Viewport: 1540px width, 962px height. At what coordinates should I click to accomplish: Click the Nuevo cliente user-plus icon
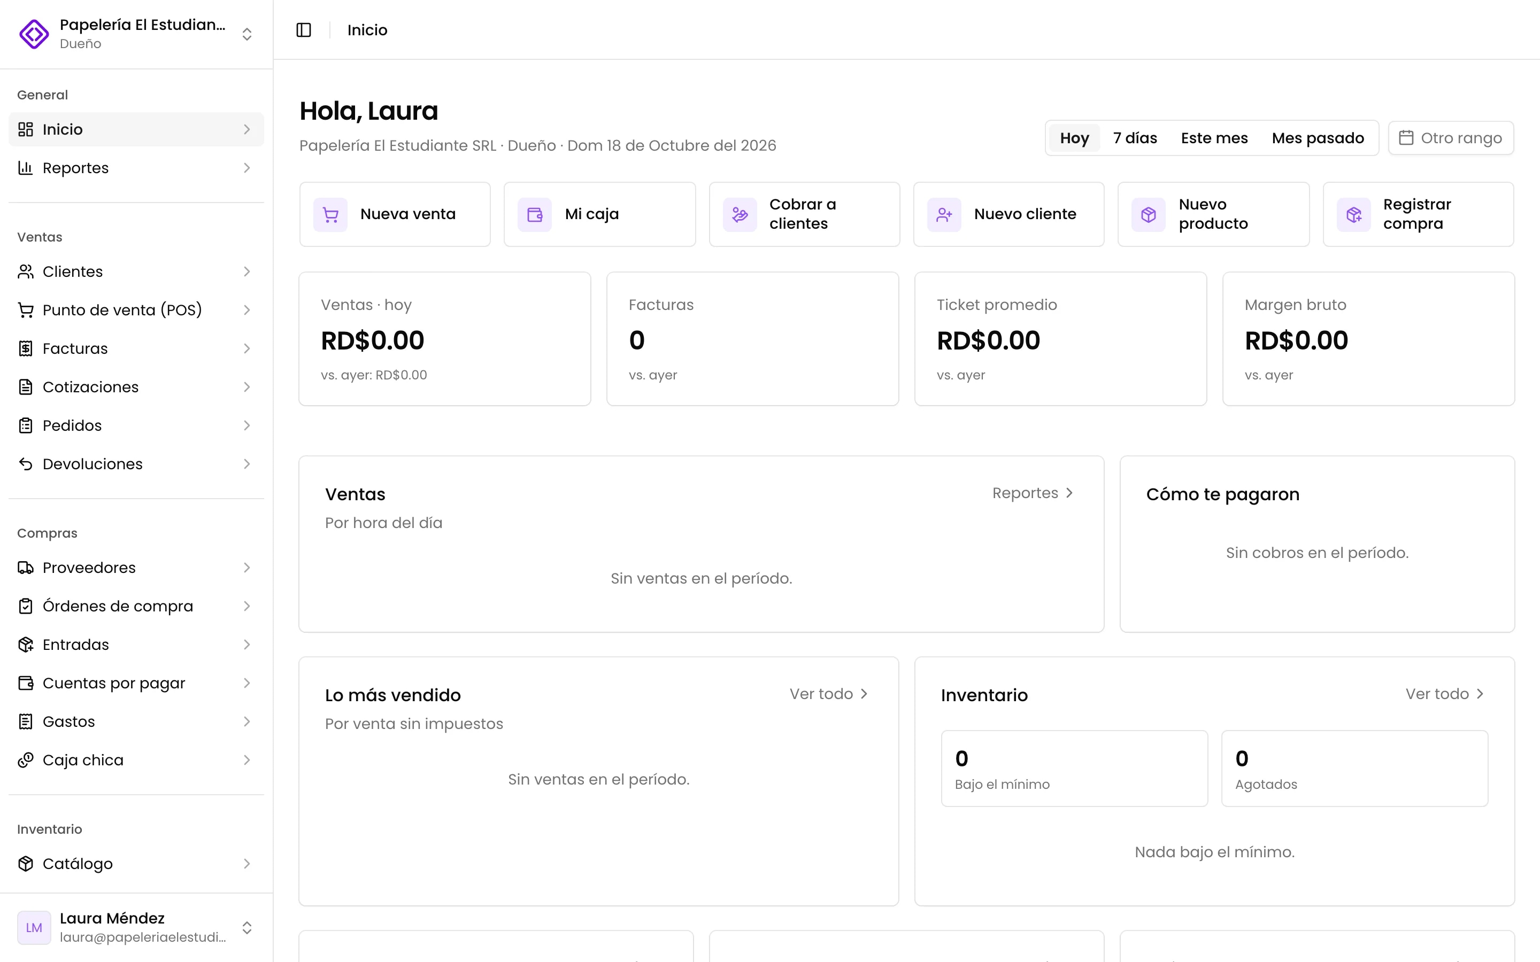944,214
